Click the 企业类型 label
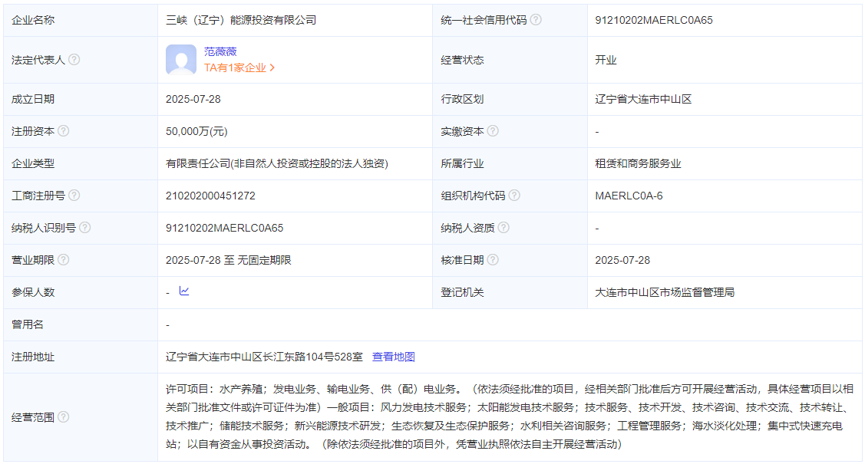This screenshot has height=464, width=865. click(x=32, y=163)
